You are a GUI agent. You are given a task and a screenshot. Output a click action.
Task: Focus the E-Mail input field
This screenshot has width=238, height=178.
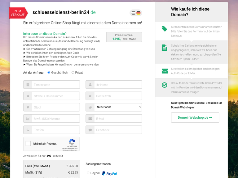click(118, 119)
